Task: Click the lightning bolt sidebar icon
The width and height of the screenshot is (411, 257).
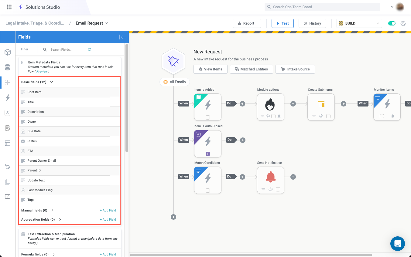Action: pyautogui.click(x=8, y=97)
